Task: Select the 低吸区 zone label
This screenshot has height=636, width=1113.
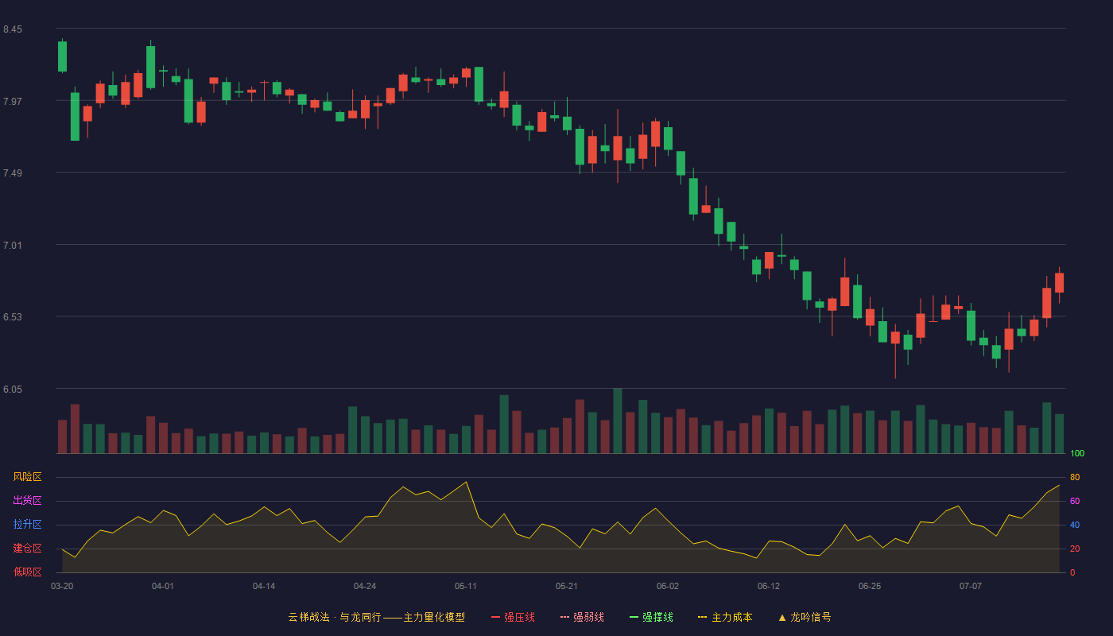Action: [x=28, y=572]
